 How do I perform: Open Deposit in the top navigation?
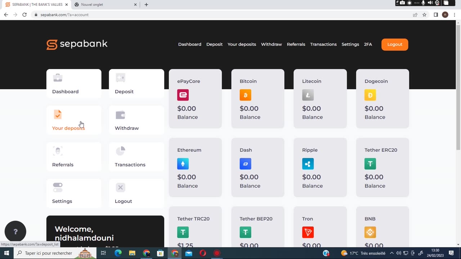[214, 44]
